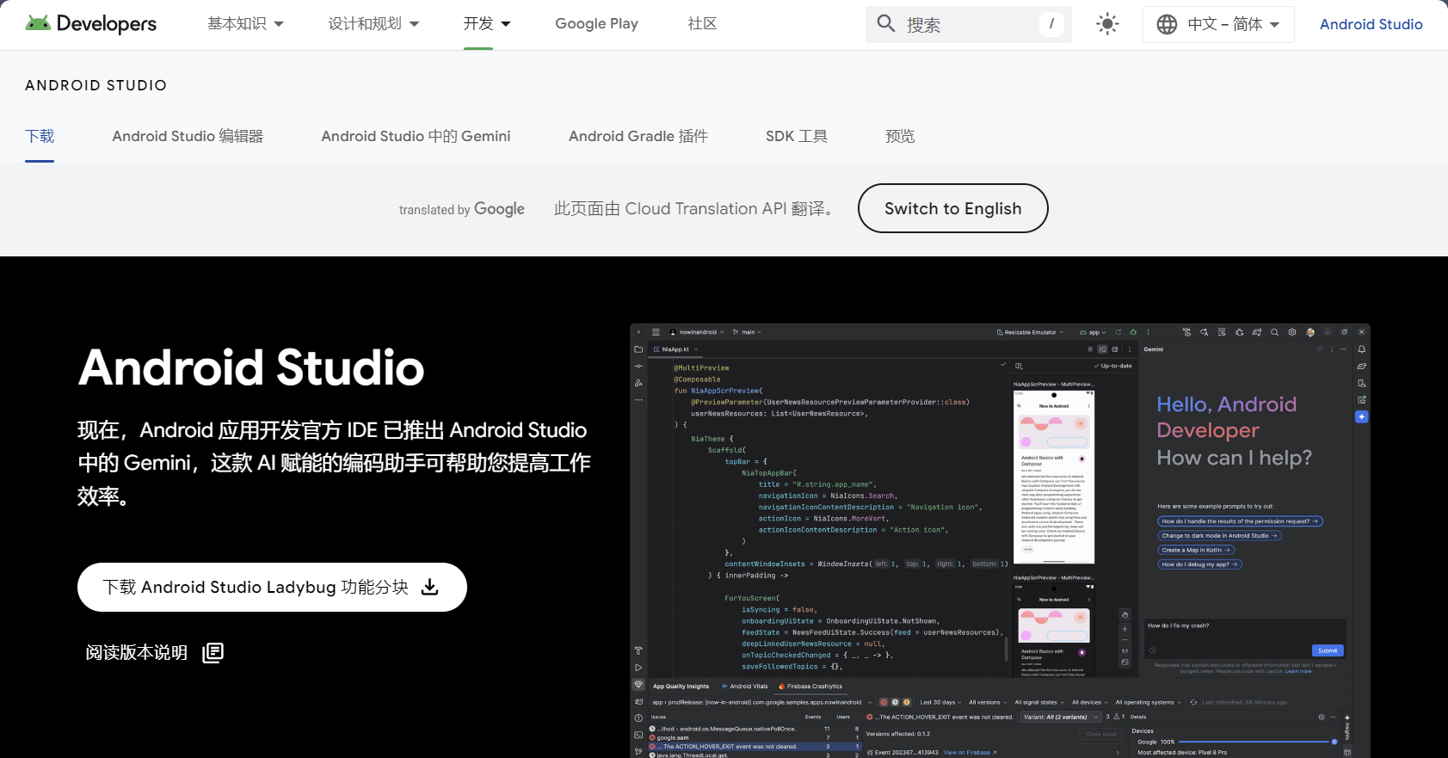
Task: Click the Switch to English button
Action: 953,208
